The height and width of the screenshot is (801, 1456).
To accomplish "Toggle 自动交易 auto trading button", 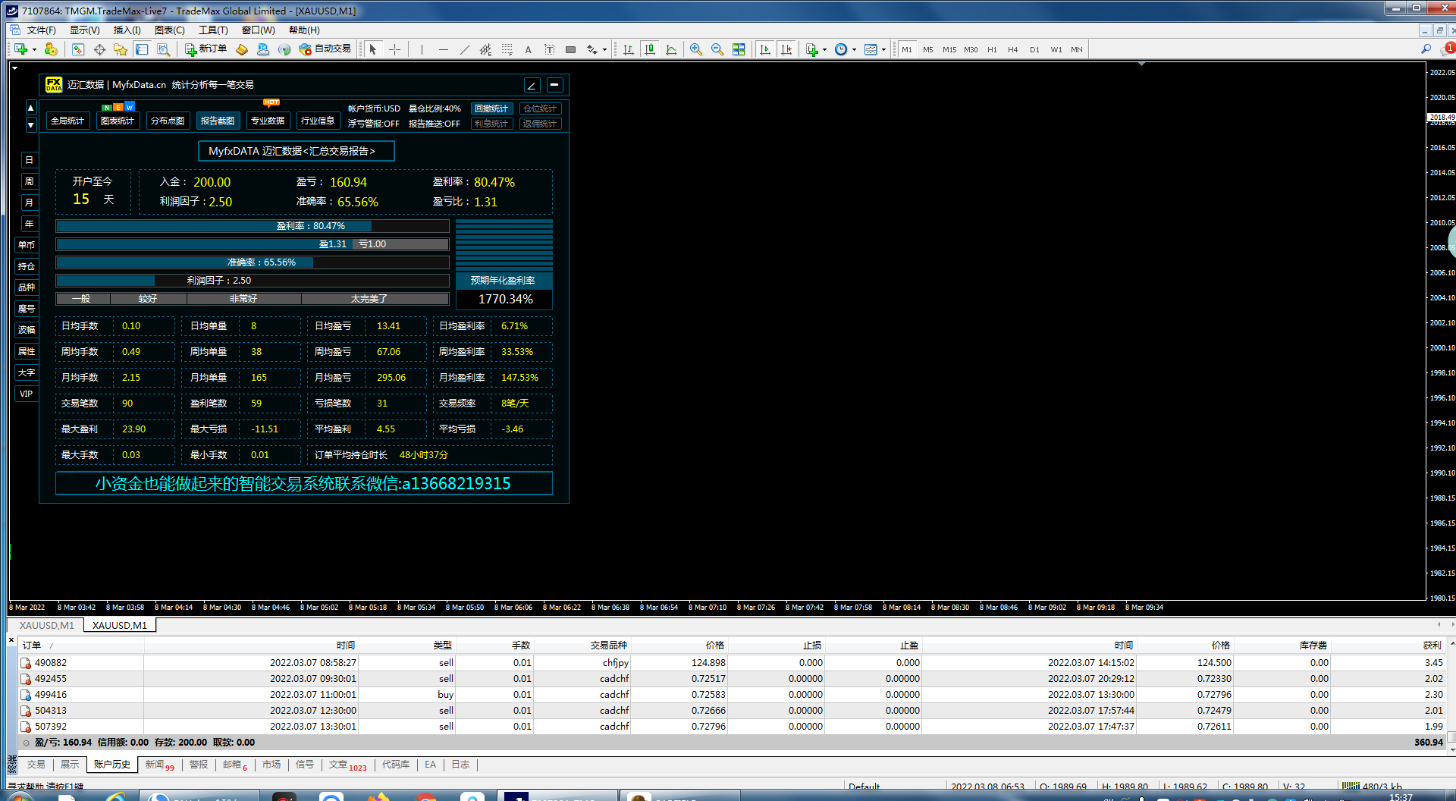I will 325,49.
